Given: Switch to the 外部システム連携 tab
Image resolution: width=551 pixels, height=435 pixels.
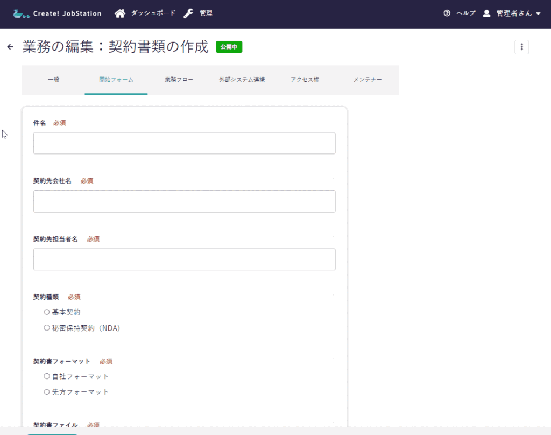Looking at the screenshot, I should click(x=242, y=80).
